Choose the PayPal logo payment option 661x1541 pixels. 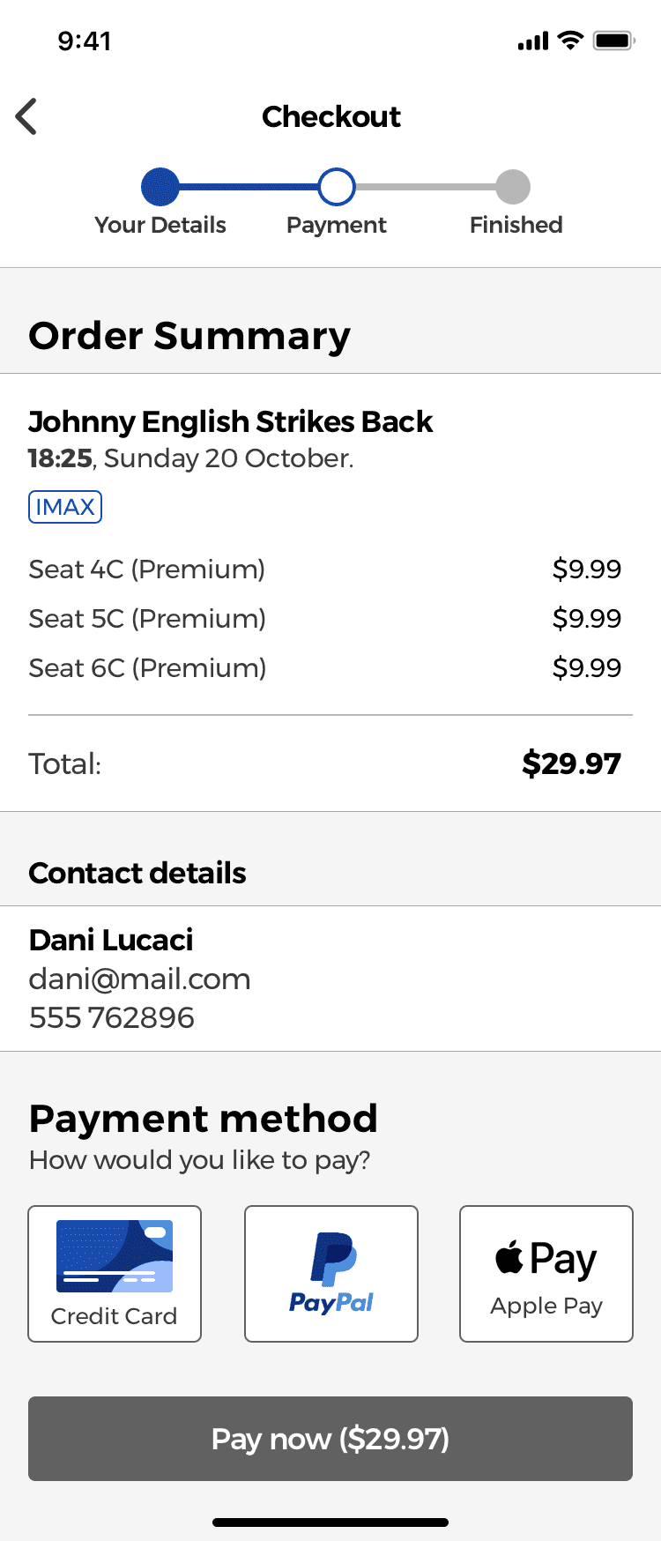pos(331,1274)
